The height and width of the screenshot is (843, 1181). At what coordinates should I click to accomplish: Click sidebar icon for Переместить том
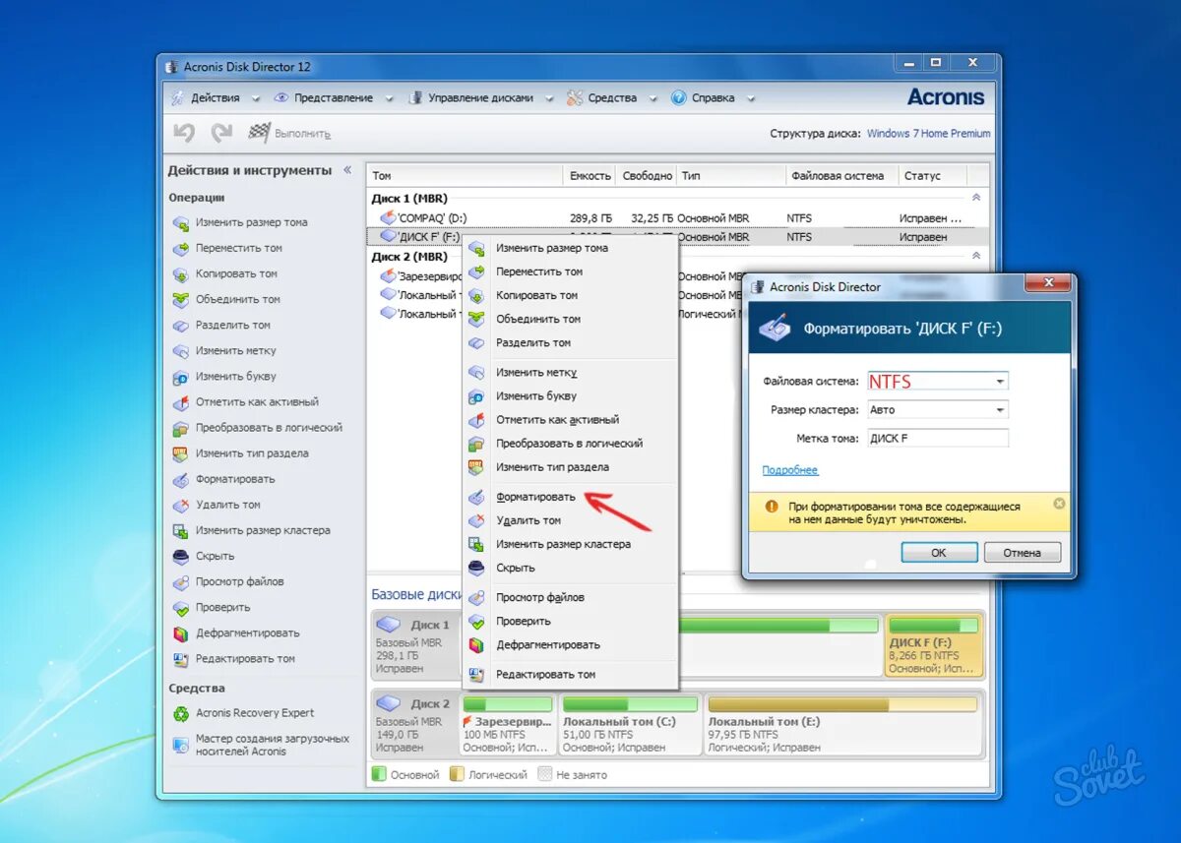click(x=180, y=249)
